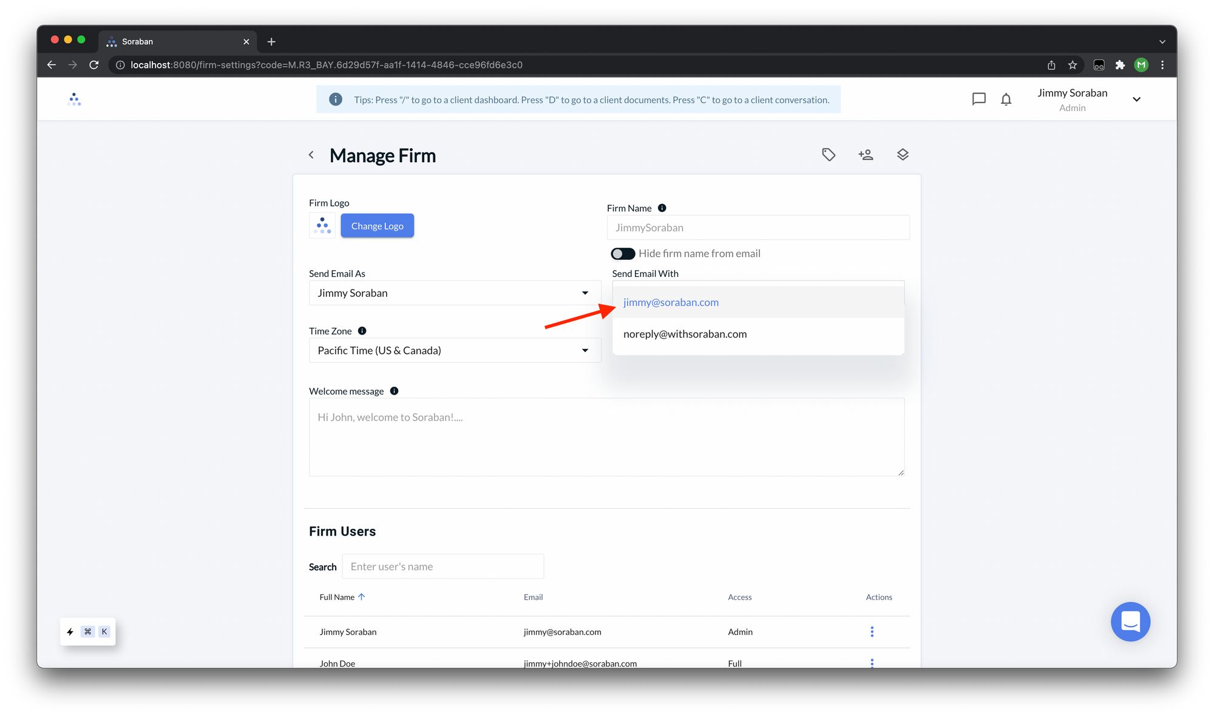Click the Email column header
The height and width of the screenshot is (717, 1214).
click(x=533, y=597)
